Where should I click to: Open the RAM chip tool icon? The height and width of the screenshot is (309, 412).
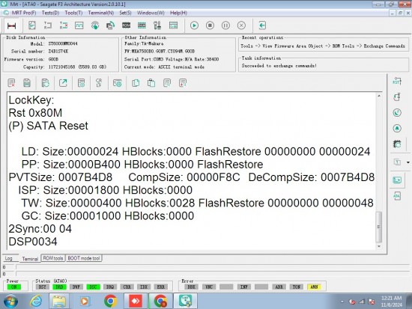tap(142, 25)
